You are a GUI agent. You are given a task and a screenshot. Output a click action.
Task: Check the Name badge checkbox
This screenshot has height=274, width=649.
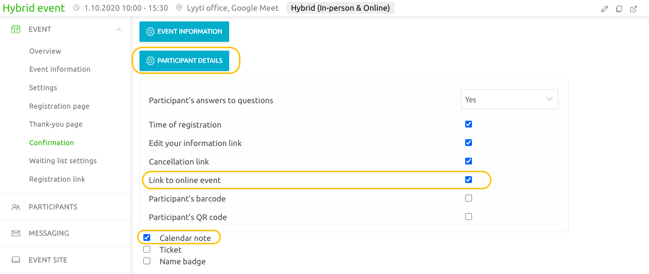pyautogui.click(x=147, y=261)
